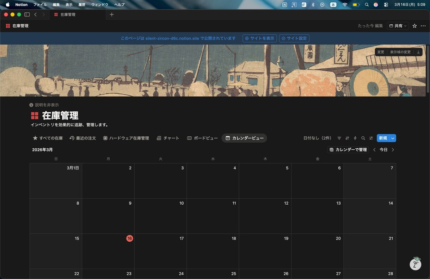
Task: Switch to the ハードウェア在庫管理 view tab
Action: click(126, 138)
